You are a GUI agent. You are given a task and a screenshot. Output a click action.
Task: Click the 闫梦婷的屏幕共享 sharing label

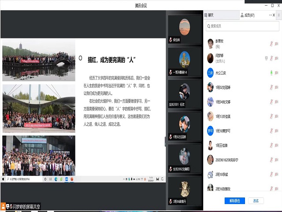[26, 206]
